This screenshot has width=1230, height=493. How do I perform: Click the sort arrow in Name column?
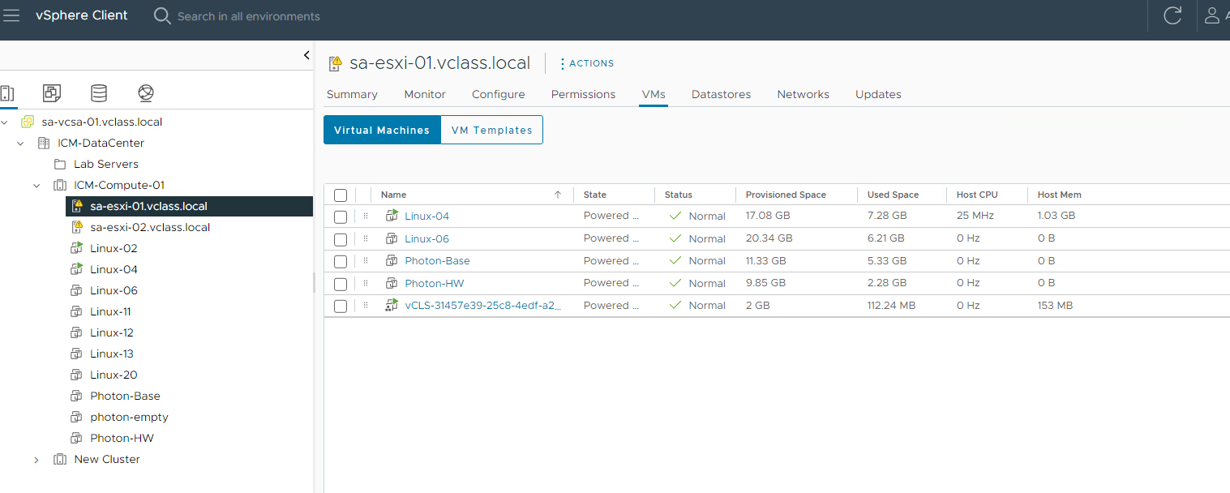558,195
